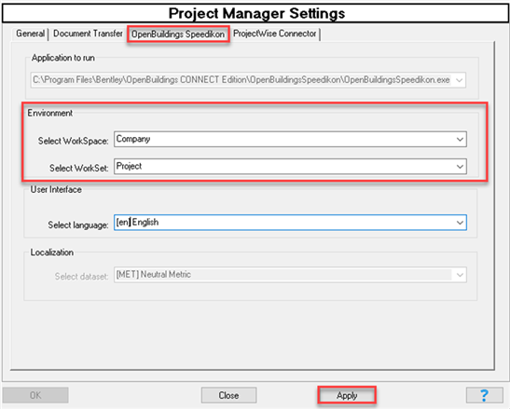The width and height of the screenshot is (510, 409).
Task: Go to the ProjectWise Connector tab
Action: pyautogui.click(x=275, y=34)
